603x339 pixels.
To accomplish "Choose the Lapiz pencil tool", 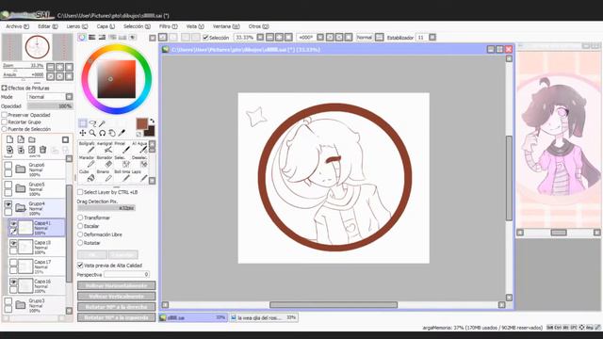I will tap(139, 176).
